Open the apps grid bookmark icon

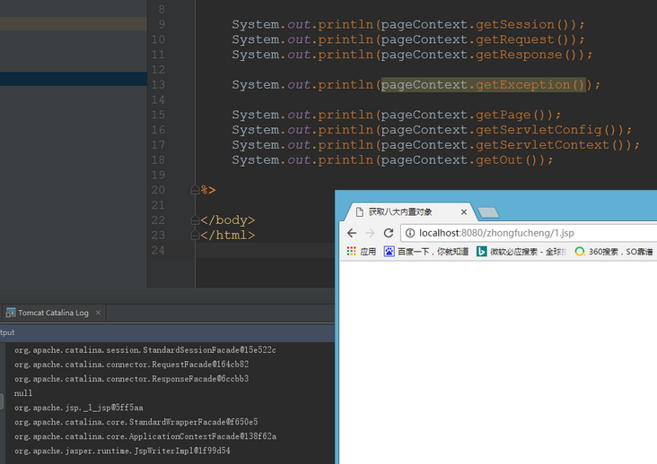tap(351, 252)
